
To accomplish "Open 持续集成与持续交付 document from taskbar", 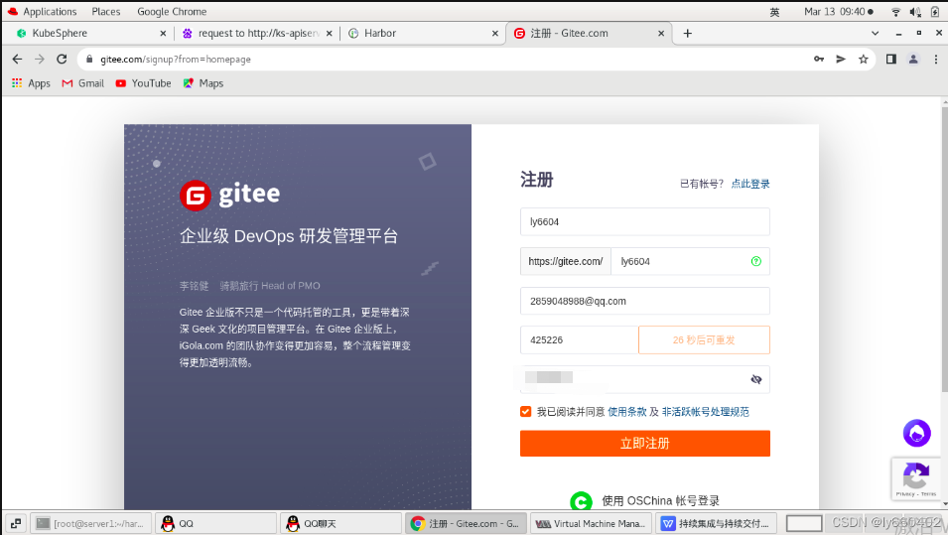I will [716, 523].
